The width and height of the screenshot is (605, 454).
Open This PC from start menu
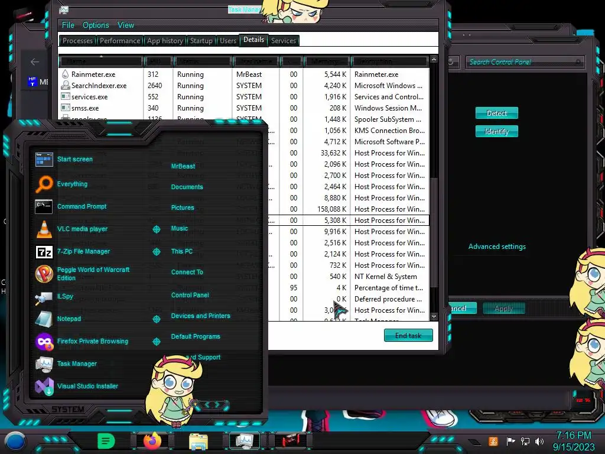(182, 251)
